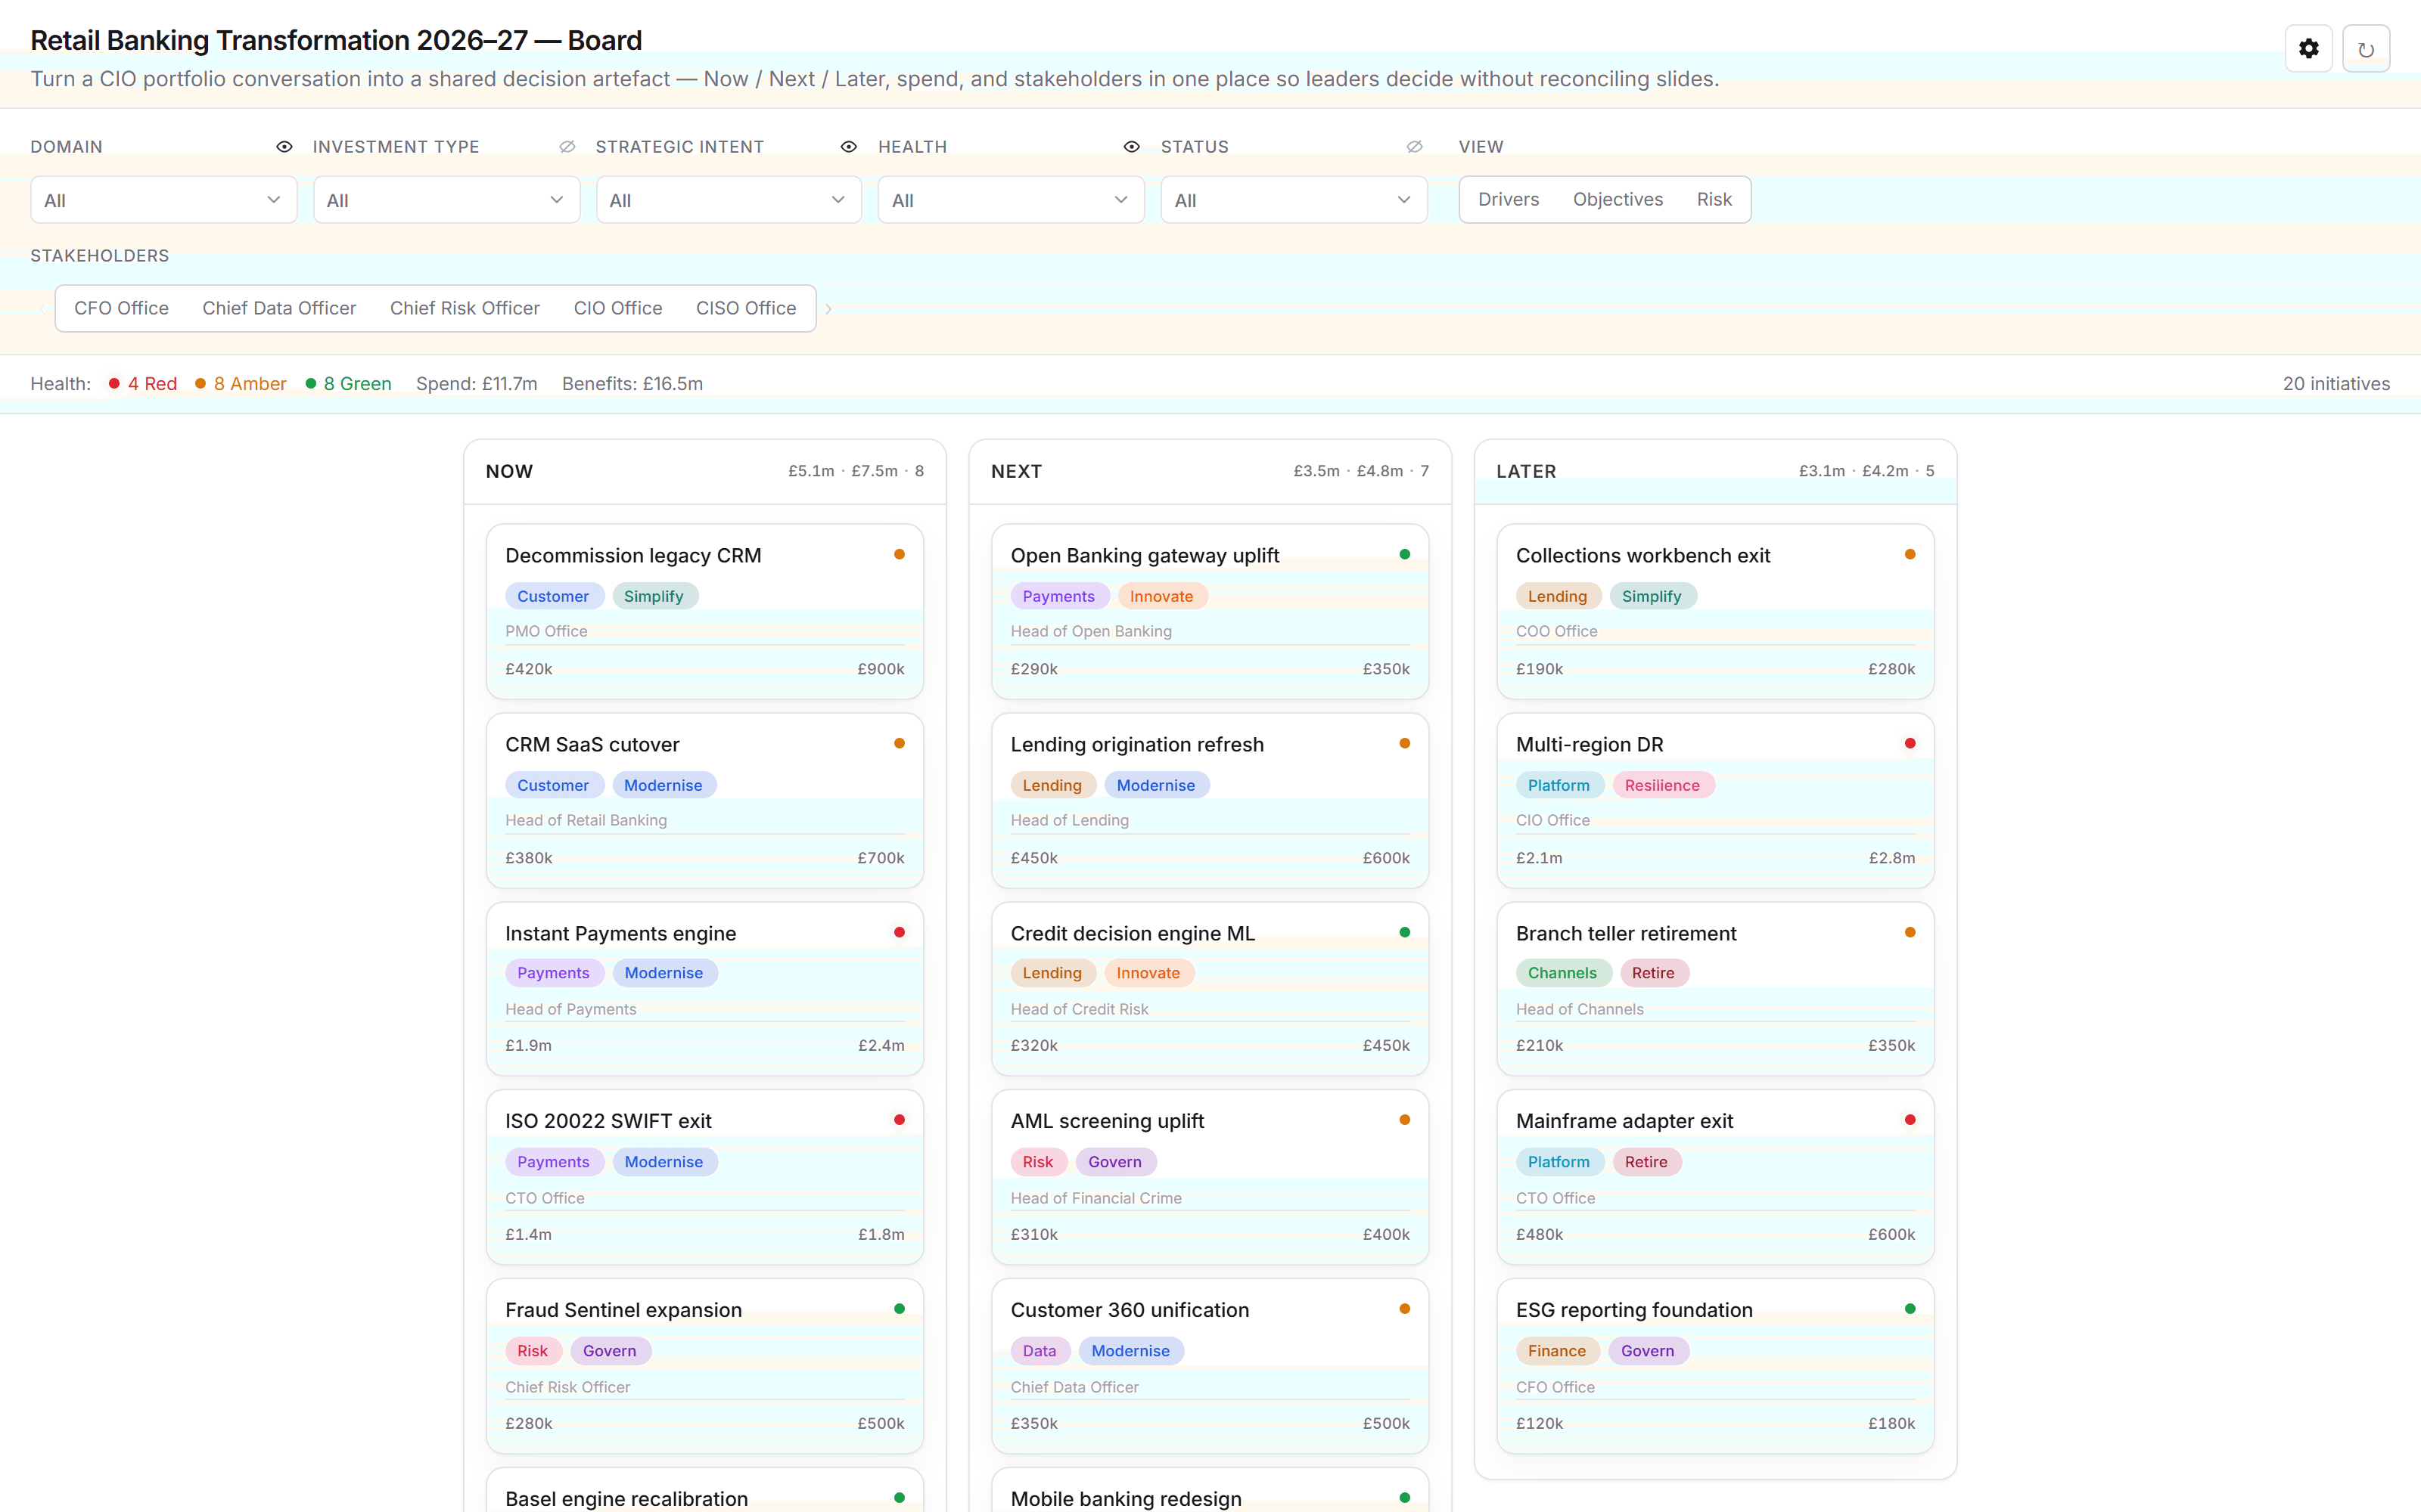Switch to the Objectives view
The height and width of the screenshot is (1512, 2421).
click(1618, 200)
